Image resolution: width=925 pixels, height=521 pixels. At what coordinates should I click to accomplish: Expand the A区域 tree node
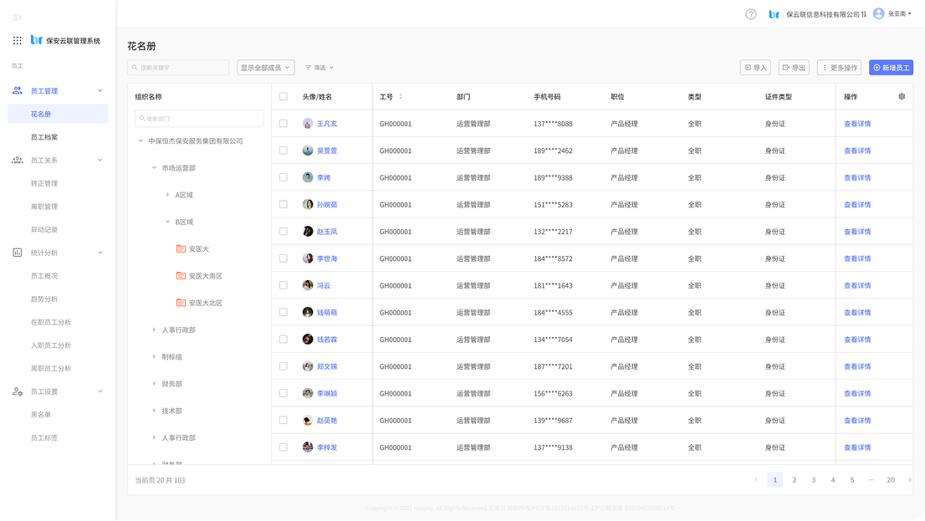[x=167, y=195]
